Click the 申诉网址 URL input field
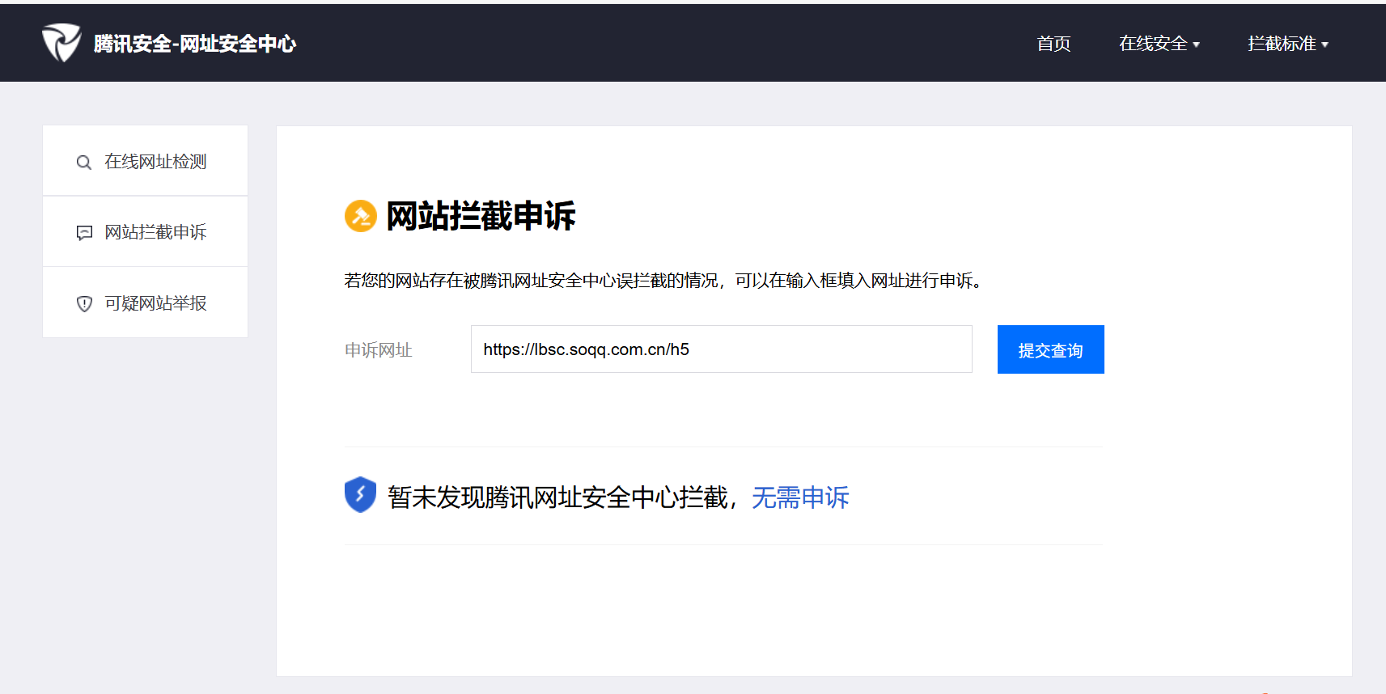The width and height of the screenshot is (1386, 694). [x=721, y=349]
